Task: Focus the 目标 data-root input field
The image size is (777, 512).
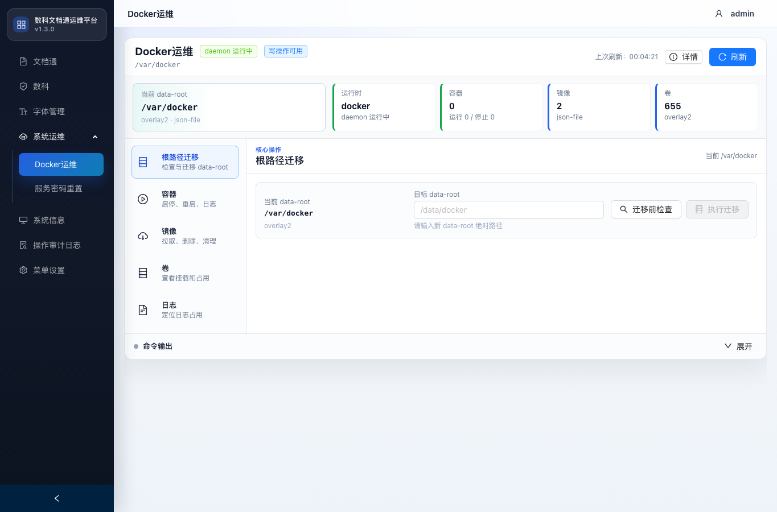Action: point(509,210)
